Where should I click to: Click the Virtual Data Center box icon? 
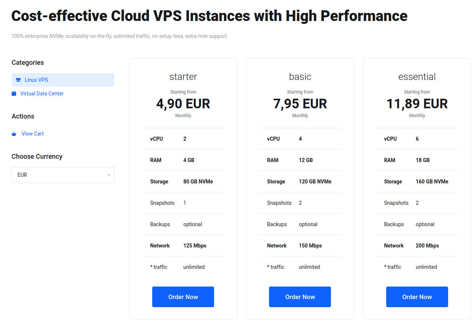tap(14, 93)
